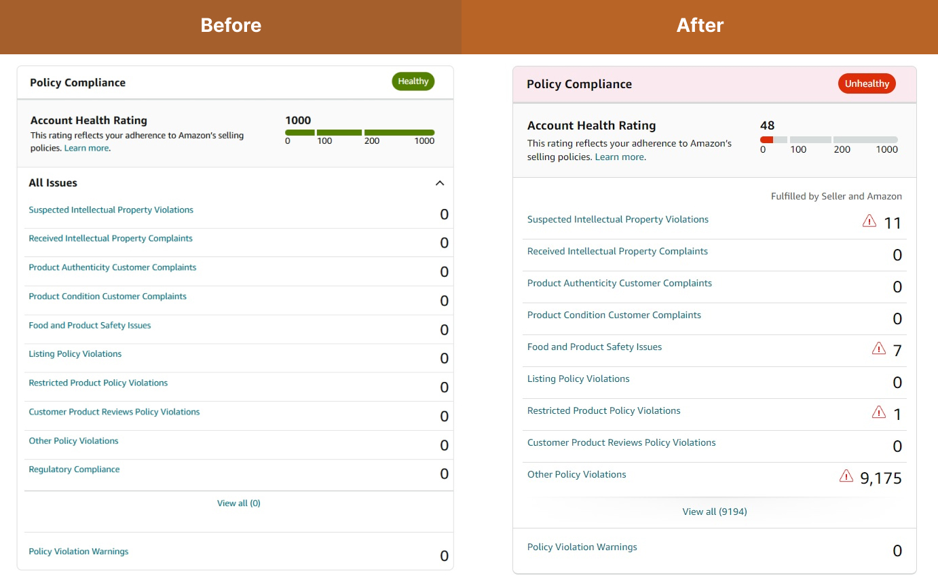The height and width of the screenshot is (578, 938).
Task: Select Policy Violation Warnings in After panel
Action: pyautogui.click(x=582, y=547)
